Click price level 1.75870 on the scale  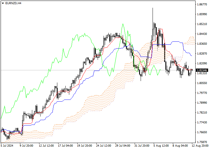(202, 142)
